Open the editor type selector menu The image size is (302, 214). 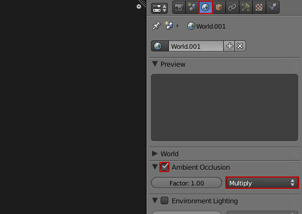[x=159, y=8]
